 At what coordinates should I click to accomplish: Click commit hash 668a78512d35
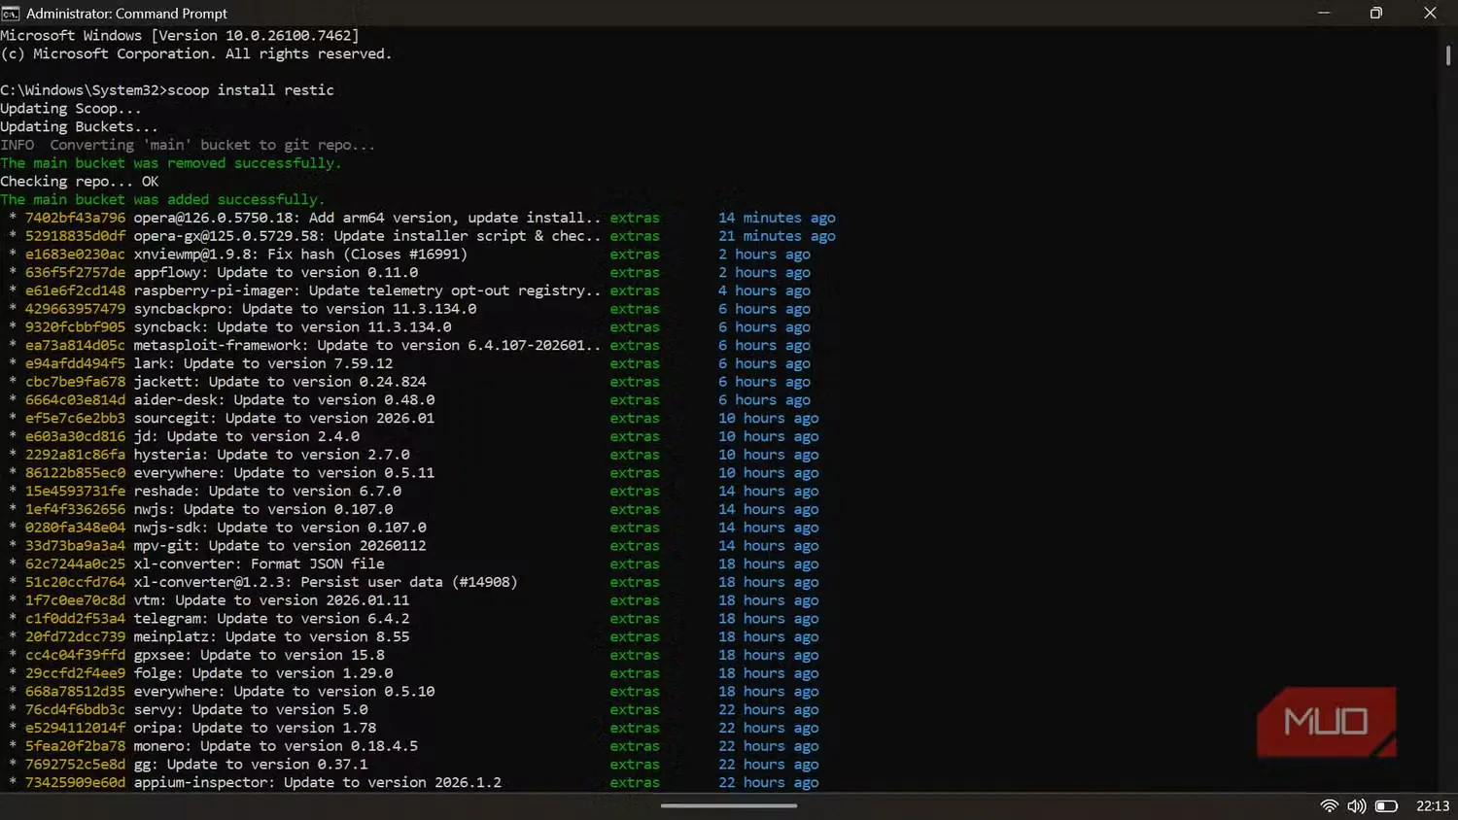75,692
